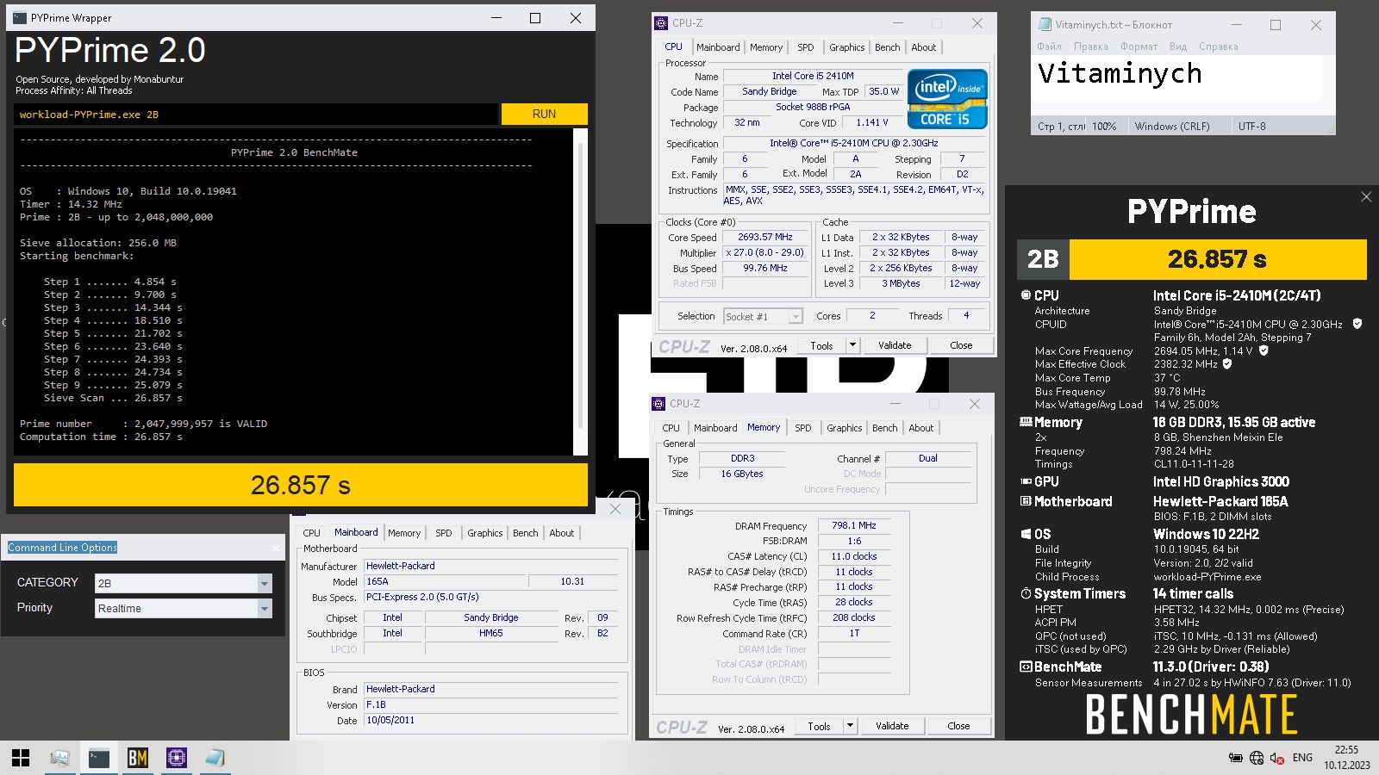1379x775 pixels.
Task: Click Close button in CPU-Z Memory window
Action: (x=958, y=726)
